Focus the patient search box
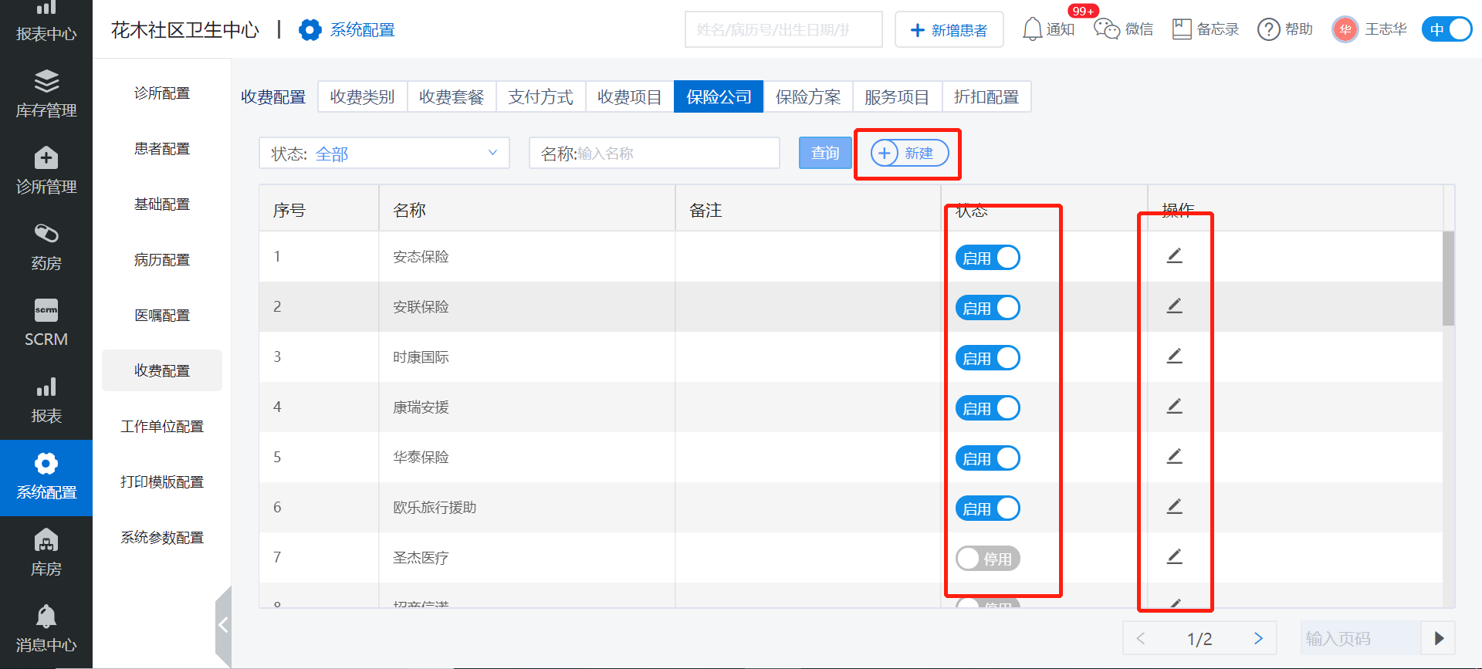 (x=783, y=29)
